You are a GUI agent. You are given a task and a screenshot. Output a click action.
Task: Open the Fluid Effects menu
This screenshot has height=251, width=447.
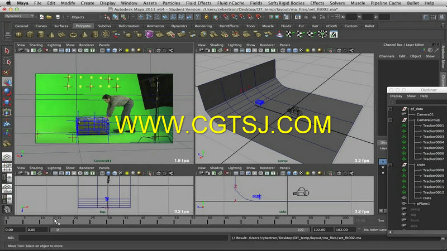[x=198, y=3]
